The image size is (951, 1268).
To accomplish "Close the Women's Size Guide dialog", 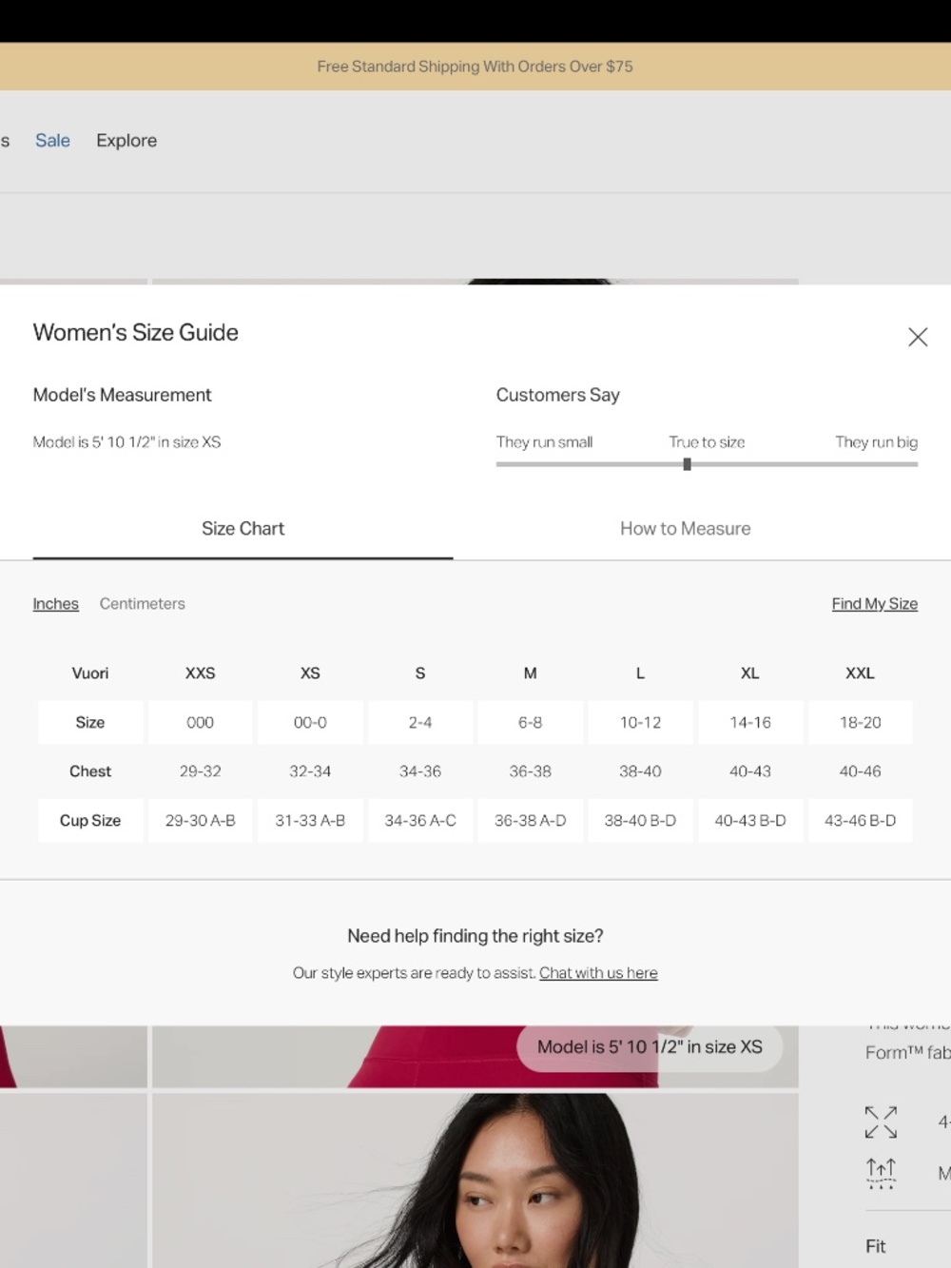I will click(x=918, y=337).
